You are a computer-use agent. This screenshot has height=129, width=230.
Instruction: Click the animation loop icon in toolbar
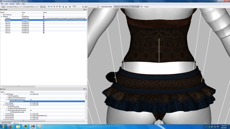[83, 7]
